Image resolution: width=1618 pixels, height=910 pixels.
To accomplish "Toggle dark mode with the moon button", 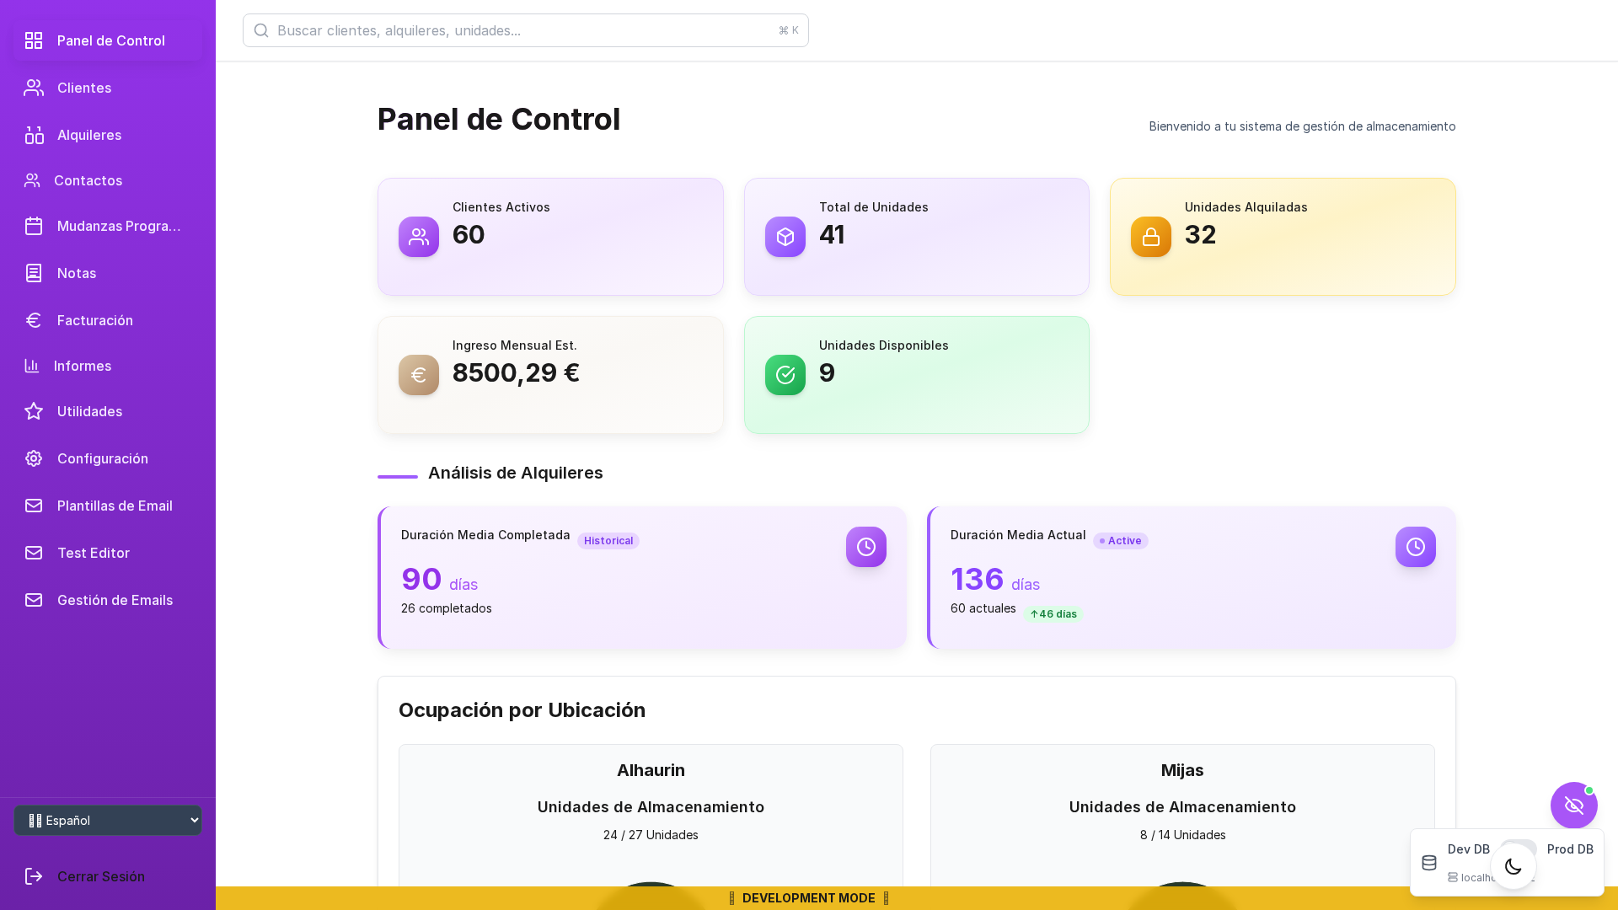I will 1513,866.
